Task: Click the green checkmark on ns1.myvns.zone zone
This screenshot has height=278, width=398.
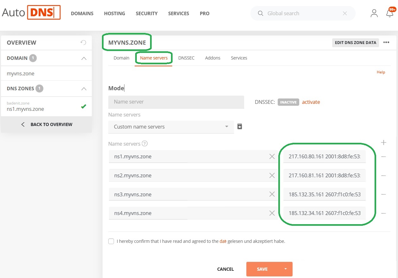Action: tap(84, 107)
